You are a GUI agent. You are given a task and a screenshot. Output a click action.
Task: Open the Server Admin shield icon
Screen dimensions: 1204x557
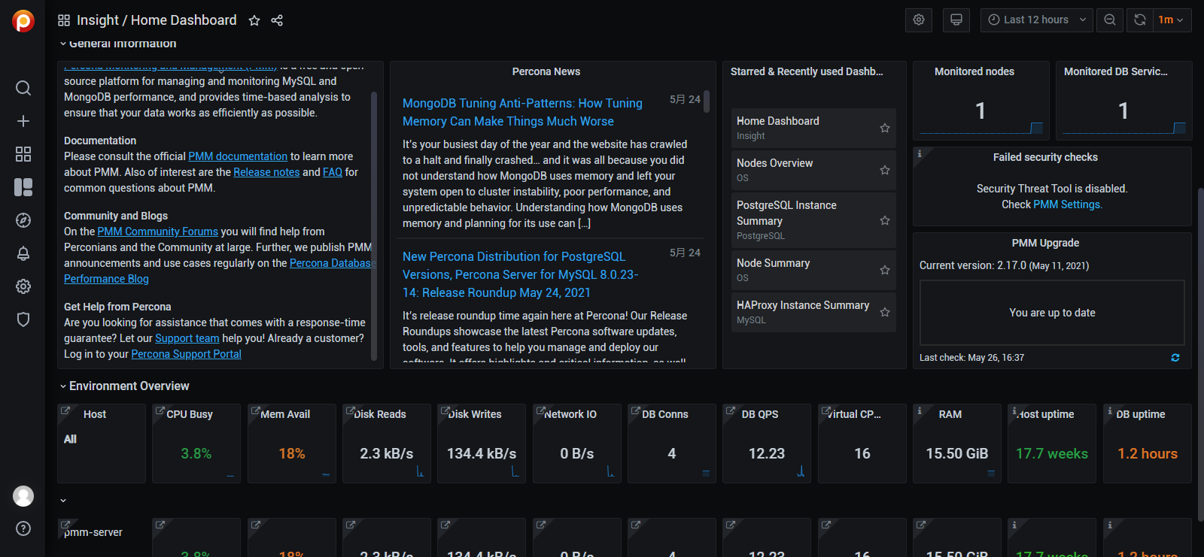23,319
